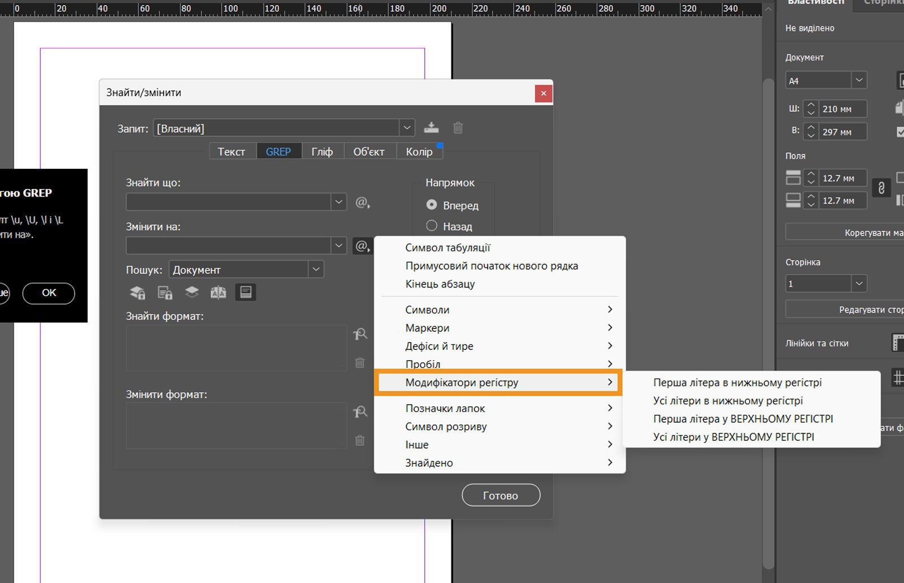Open the Сторінка page number dropdown

(859, 283)
